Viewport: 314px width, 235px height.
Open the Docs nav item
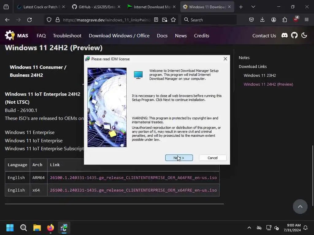tap(162, 35)
